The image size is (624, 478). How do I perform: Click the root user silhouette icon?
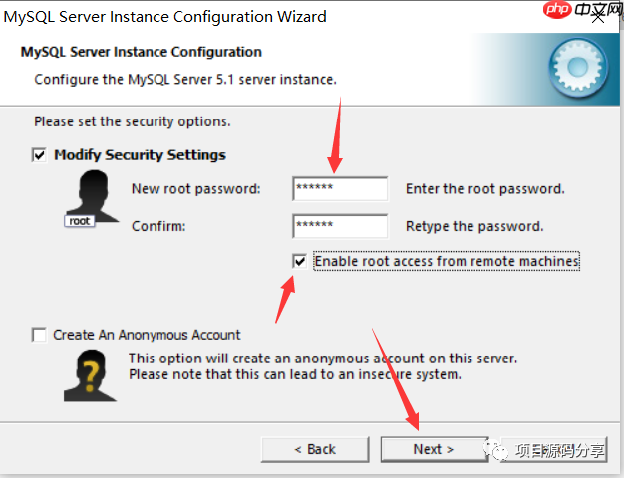[x=93, y=195]
